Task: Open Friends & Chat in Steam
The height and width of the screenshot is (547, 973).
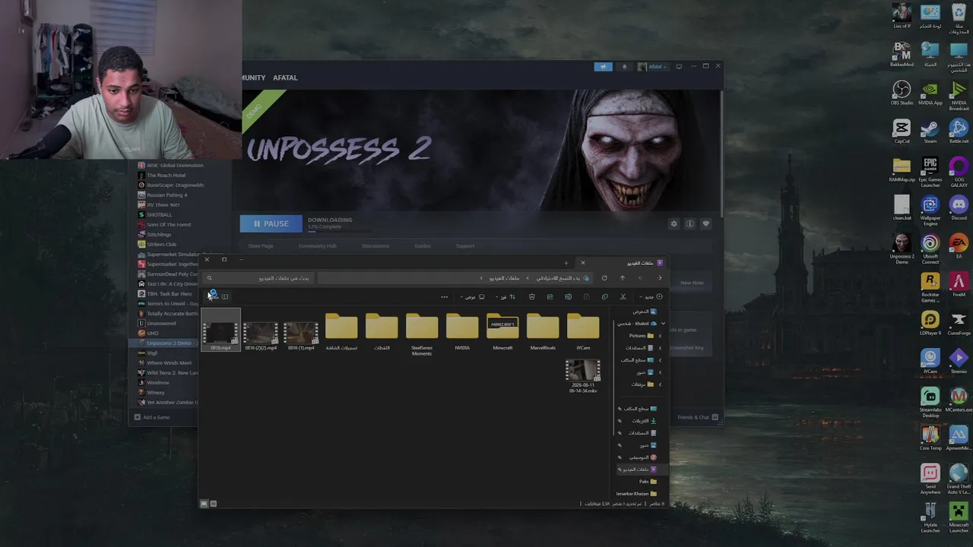Action: (697, 417)
